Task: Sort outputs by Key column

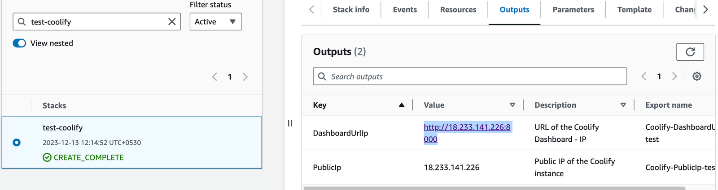Action: coord(402,105)
